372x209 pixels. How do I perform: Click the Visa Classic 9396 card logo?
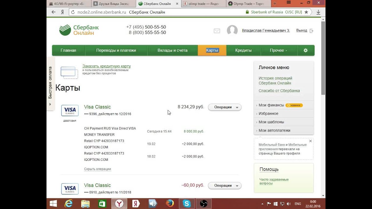(70, 111)
